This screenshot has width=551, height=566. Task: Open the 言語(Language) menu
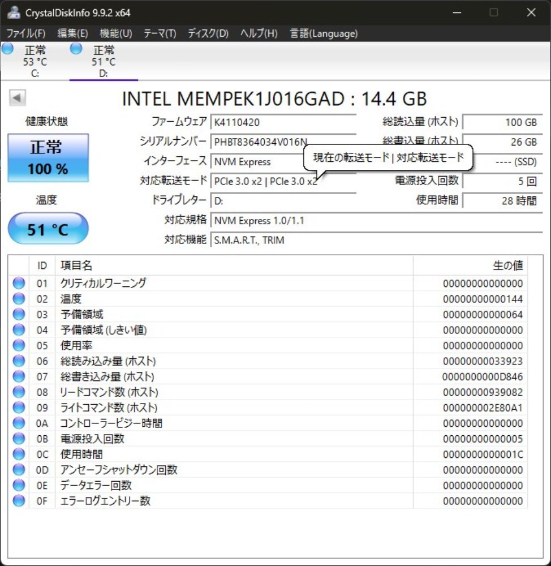[324, 33]
